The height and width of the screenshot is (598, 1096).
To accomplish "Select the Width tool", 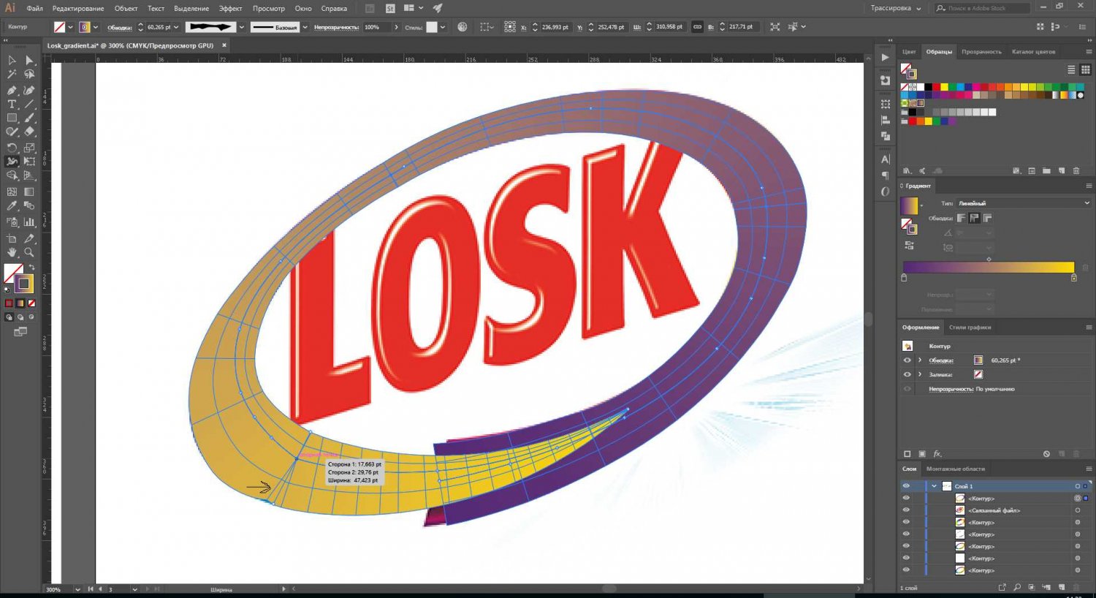I will click(12, 162).
